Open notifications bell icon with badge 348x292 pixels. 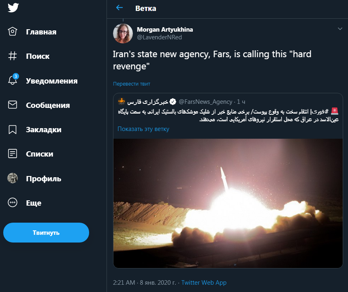(x=13, y=80)
